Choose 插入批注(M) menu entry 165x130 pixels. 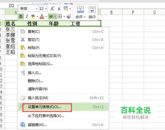point(63,98)
